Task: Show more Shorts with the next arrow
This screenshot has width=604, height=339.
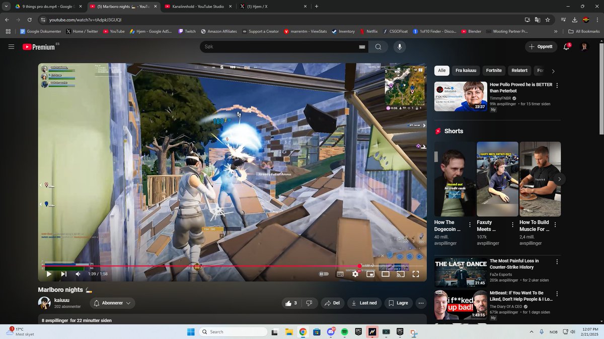Action: click(559, 179)
